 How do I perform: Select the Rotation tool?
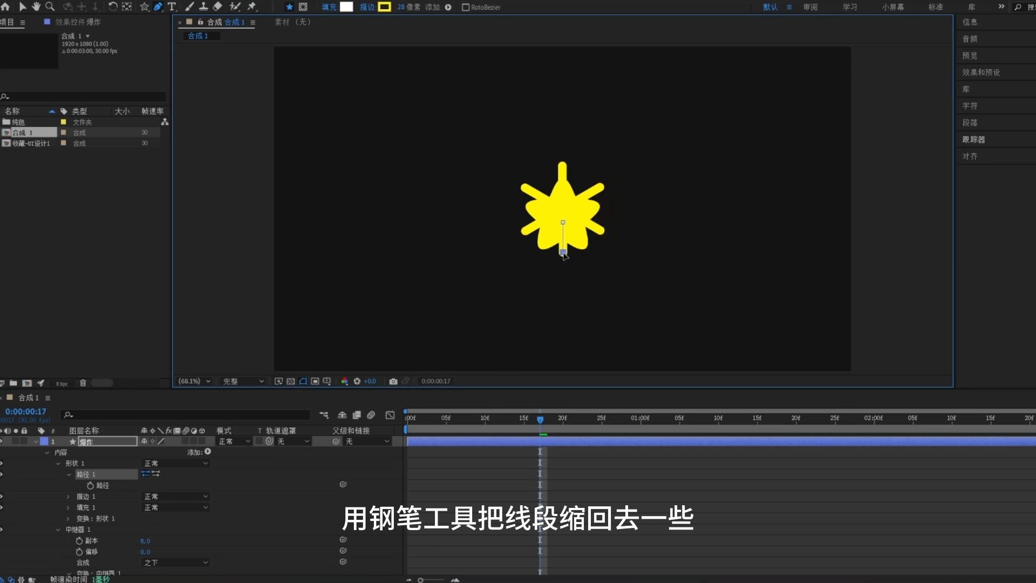[x=112, y=7]
